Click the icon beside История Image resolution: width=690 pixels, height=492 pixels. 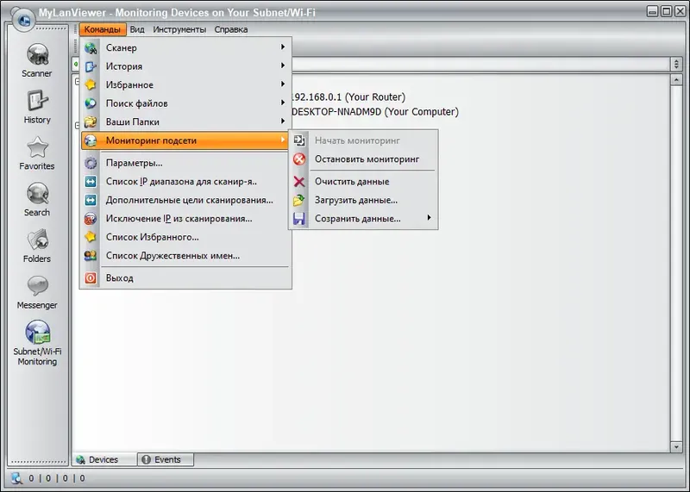point(91,66)
